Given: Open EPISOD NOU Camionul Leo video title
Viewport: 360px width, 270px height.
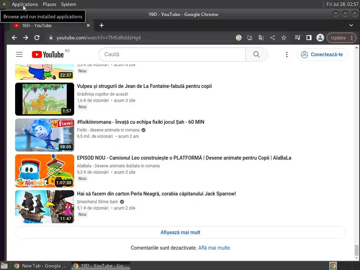Looking at the screenshot, I should [x=184, y=158].
